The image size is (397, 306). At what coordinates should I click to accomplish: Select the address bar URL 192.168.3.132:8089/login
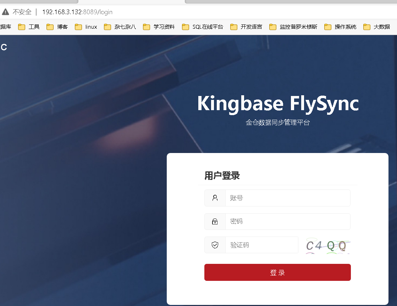click(77, 12)
